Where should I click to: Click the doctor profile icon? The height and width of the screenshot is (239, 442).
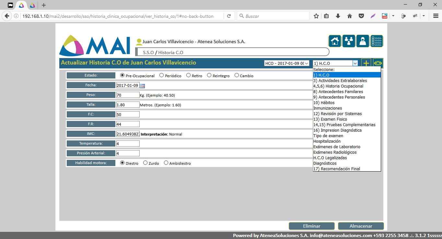pos(363,41)
